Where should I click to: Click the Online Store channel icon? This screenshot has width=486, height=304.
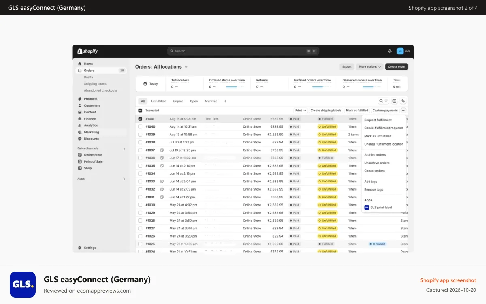tap(80, 155)
